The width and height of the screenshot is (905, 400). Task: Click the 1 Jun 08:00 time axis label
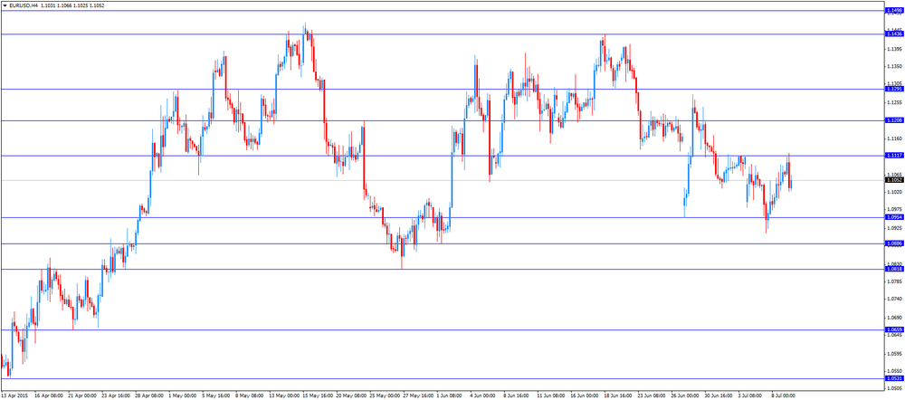[x=450, y=396]
